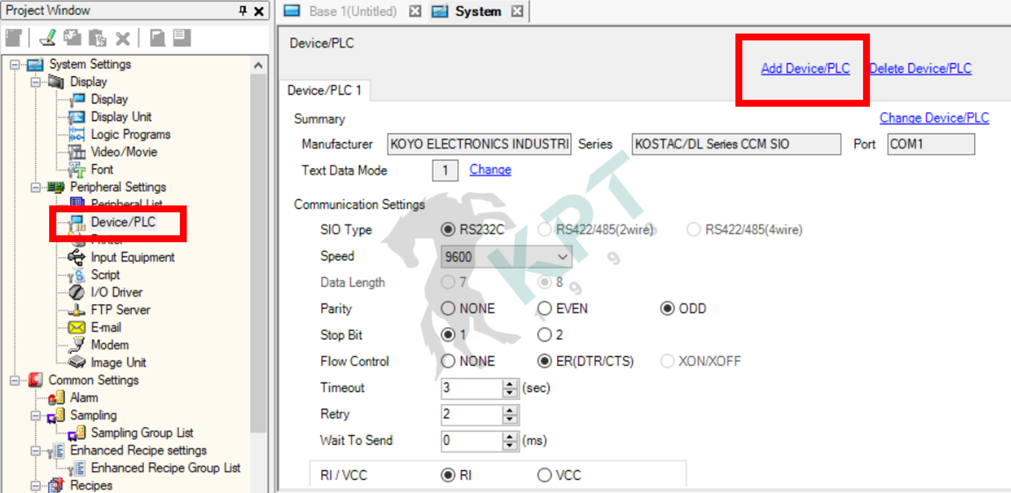Close the Base 1(Untitled) tab
The height and width of the screenshot is (493, 1011).
coord(415,11)
